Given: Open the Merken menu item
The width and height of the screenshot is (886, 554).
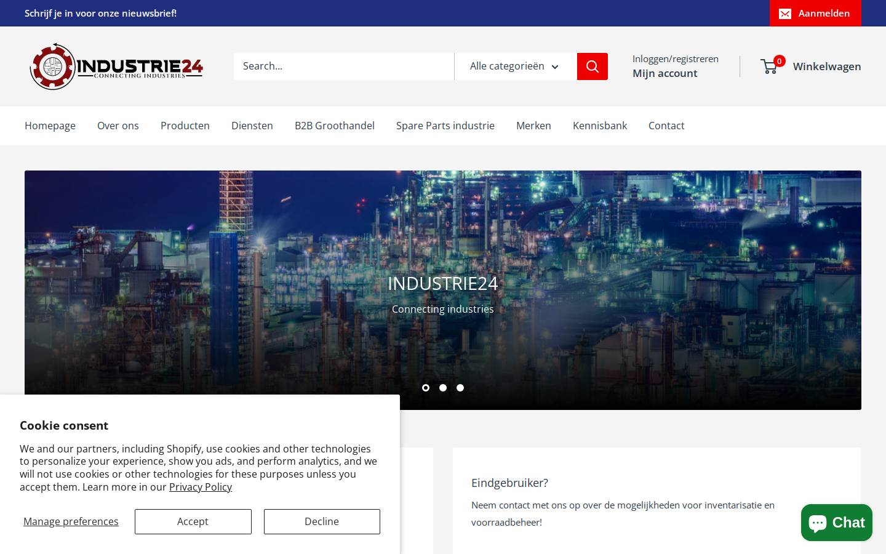Looking at the screenshot, I should (533, 126).
